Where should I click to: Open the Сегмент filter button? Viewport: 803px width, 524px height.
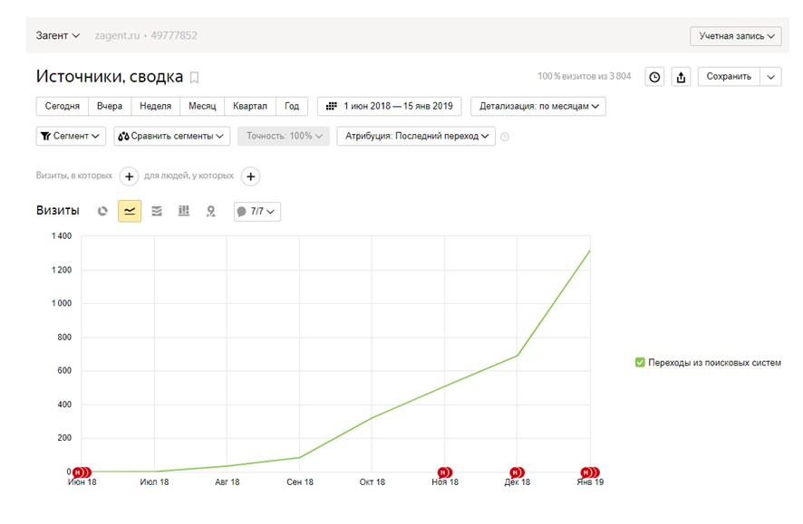click(x=71, y=136)
